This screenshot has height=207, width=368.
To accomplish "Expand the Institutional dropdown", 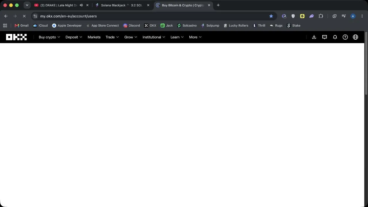I will 154,37.
